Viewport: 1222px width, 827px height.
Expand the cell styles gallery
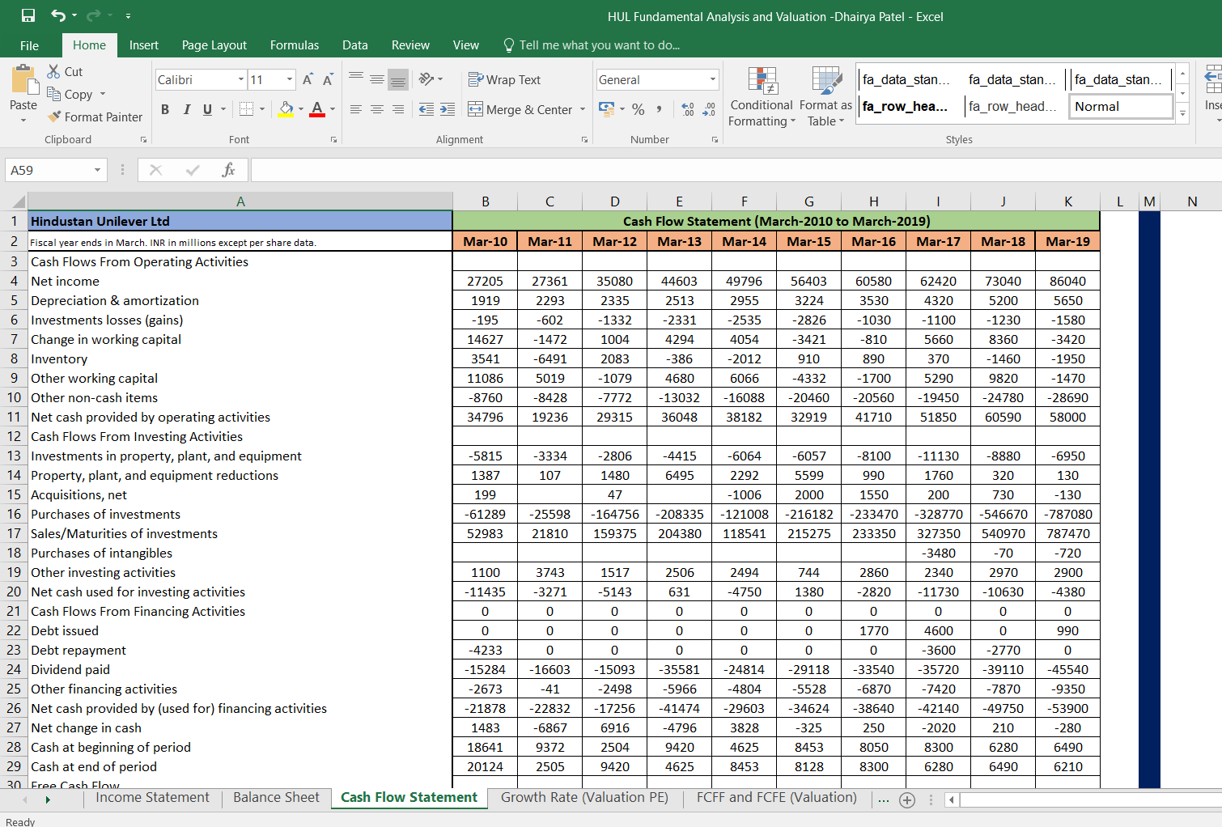(1182, 113)
